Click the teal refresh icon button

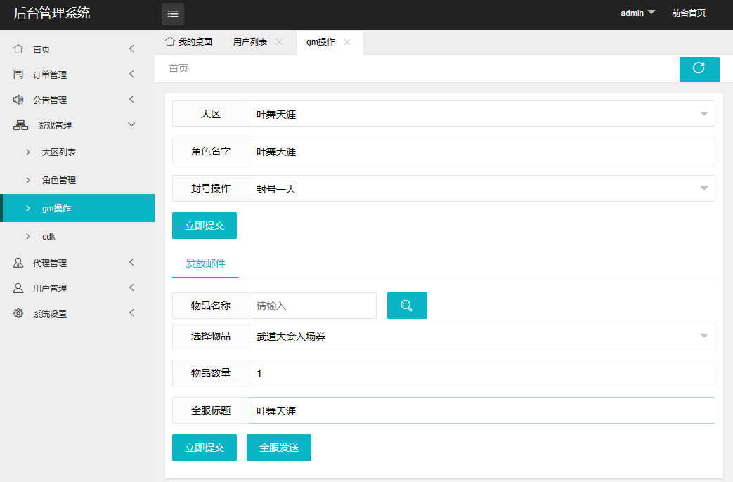pos(699,69)
